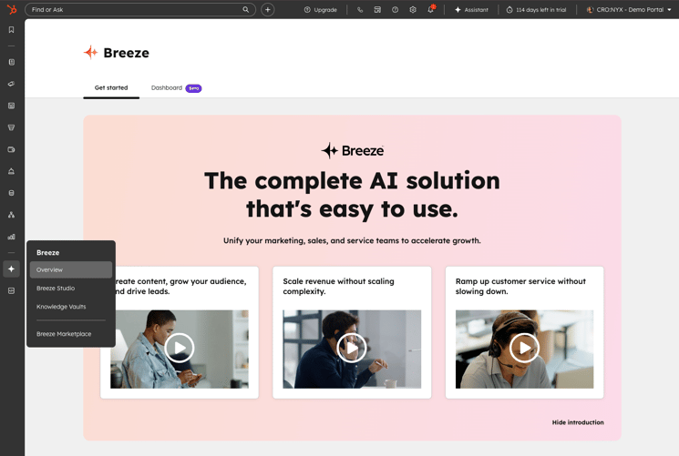Open the Data Management icon in the sidebar
This screenshot has width=679, height=456.
tap(11, 193)
